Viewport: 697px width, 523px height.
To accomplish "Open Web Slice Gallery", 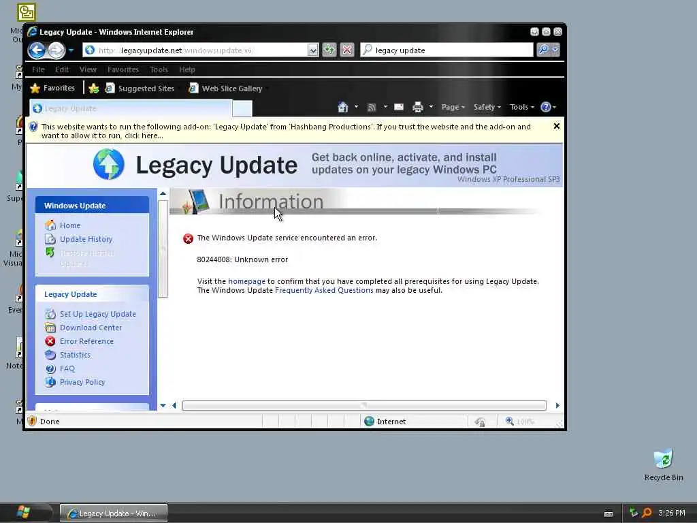I will pos(226,88).
